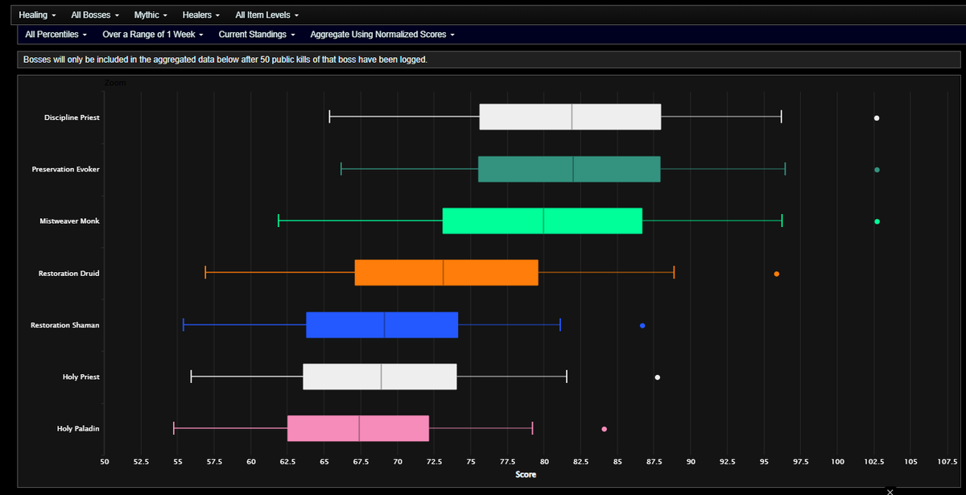Open the Current Standings dropdown
Image resolution: width=966 pixels, height=495 pixels.
coord(257,35)
